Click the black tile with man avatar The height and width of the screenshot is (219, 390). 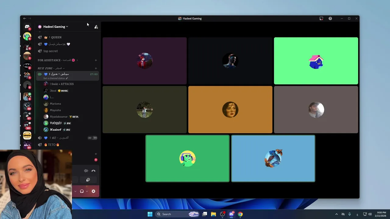[x=230, y=61]
